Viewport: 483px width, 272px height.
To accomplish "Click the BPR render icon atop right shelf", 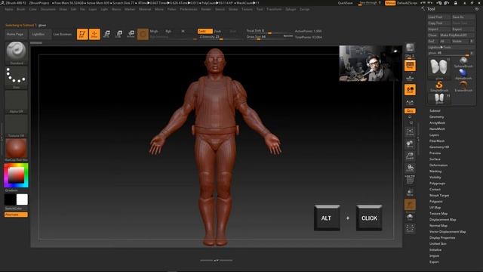I will point(410,48).
